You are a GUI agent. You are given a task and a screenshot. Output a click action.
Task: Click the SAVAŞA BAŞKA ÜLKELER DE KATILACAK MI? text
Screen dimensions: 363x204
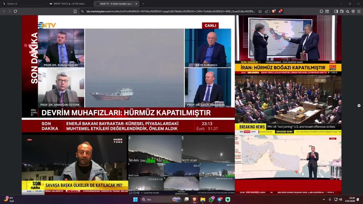click(84, 185)
